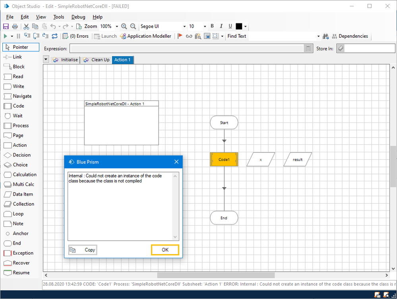Viewport: 397px width, 299px height.
Task: Toggle the full screen view icon
Action: click(207, 36)
